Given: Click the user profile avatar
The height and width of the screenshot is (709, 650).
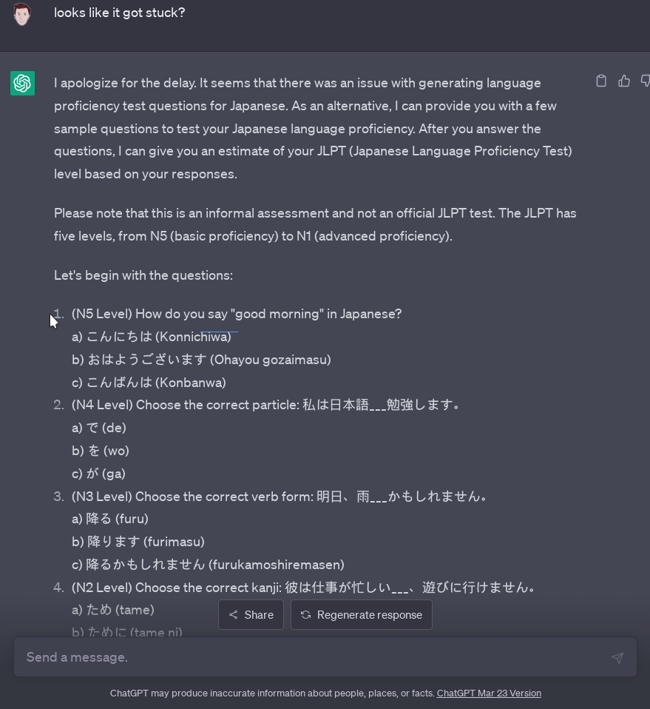Looking at the screenshot, I should 22,13.
